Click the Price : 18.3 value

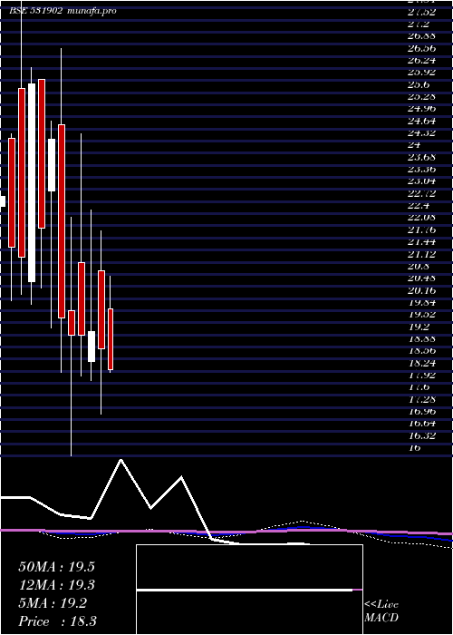[57, 621]
